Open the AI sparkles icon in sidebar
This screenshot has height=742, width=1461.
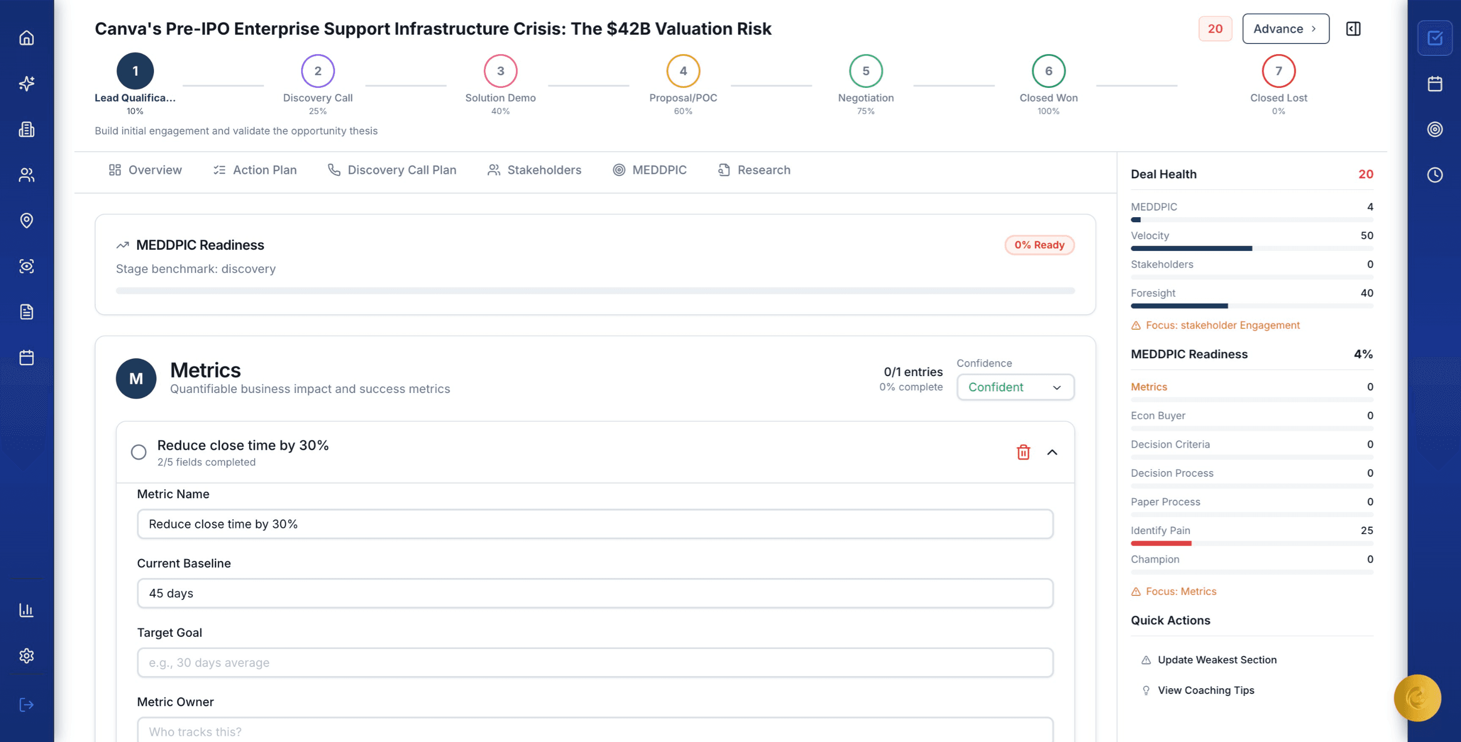tap(27, 84)
